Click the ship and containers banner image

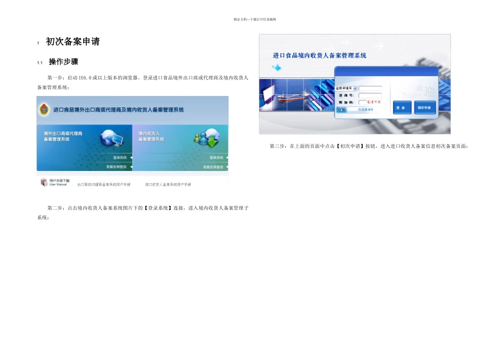point(297,95)
